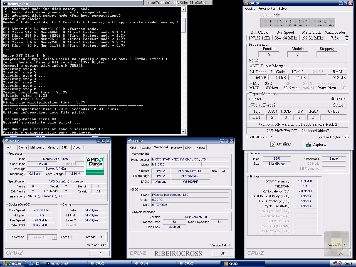Click the Atualizar button in CPUID
This screenshot has width=356, height=267.
coord(280,144)
